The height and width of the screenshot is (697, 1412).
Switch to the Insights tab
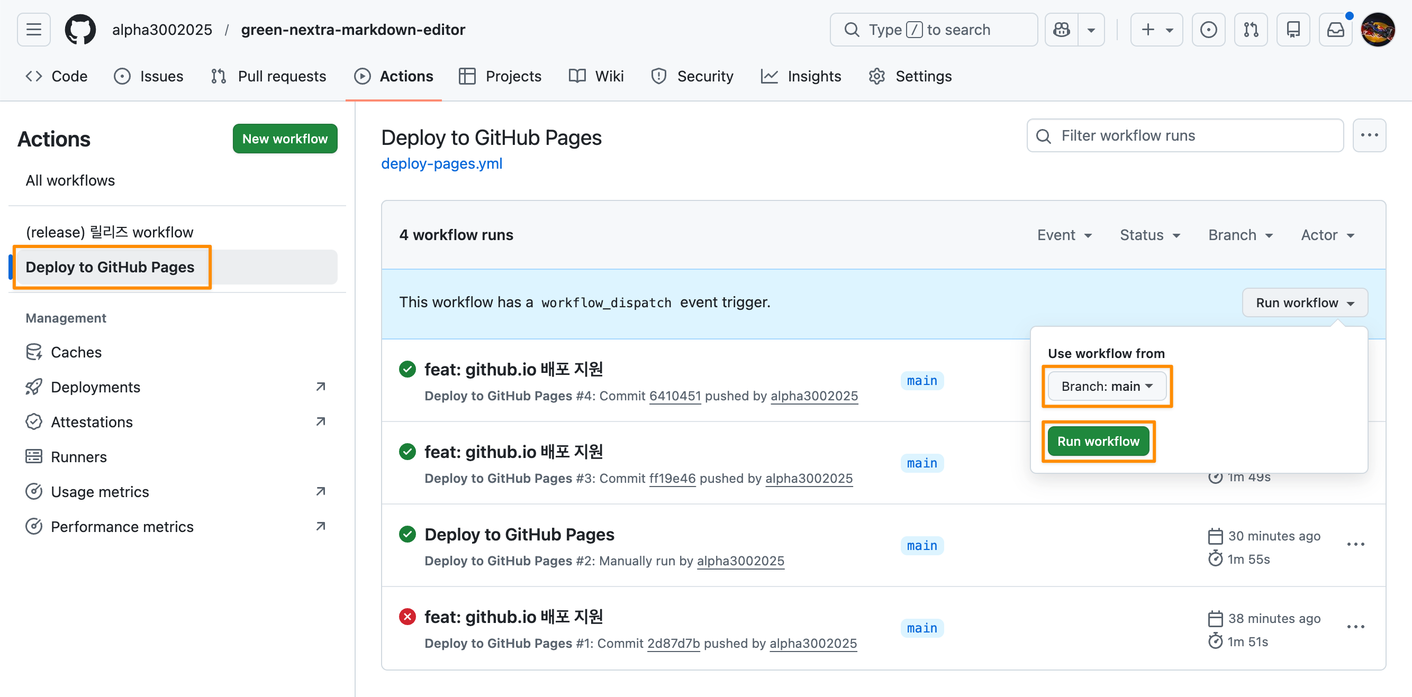(801, 76)
